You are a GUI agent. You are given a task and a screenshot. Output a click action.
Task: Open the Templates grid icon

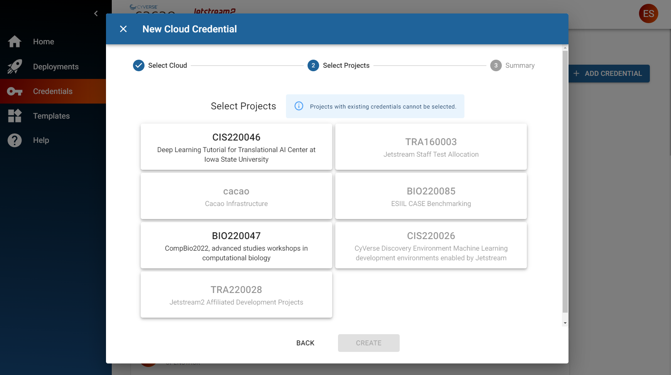coord(14,116)
